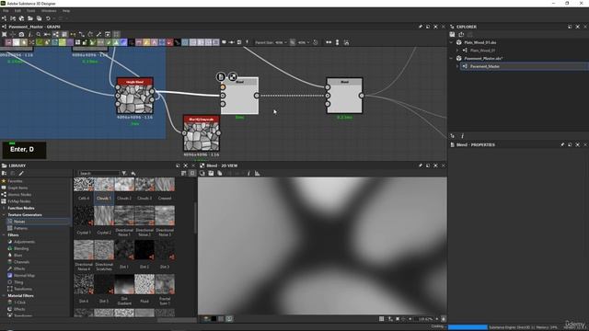Switch Library to large thumbnail view
Viewport: 589px width, 331px height.
point(192,174)
